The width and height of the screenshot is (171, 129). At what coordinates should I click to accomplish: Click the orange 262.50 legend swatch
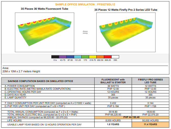(100, 57)
